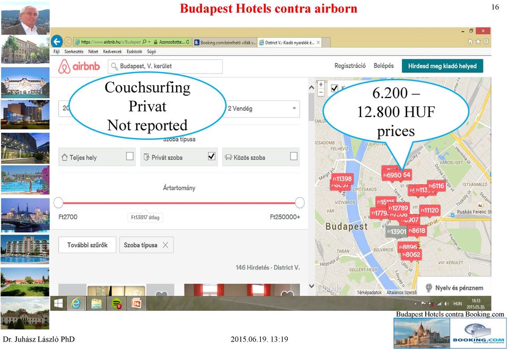Click the map price marker Ft6950
The image size is (509, 349).
pyautogui.click(x=392, y=175)
